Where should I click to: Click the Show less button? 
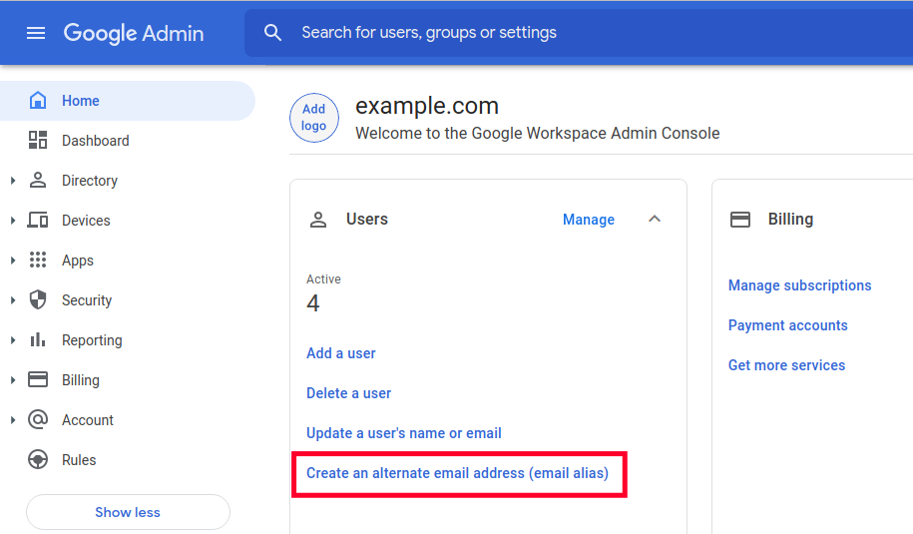128,512
